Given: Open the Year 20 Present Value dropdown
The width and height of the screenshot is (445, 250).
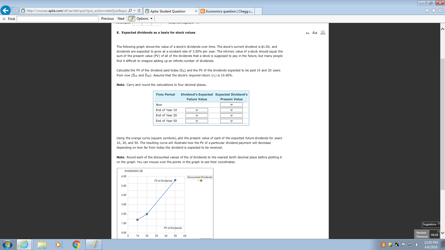Looking at the screenshot, I should (231, 116).
